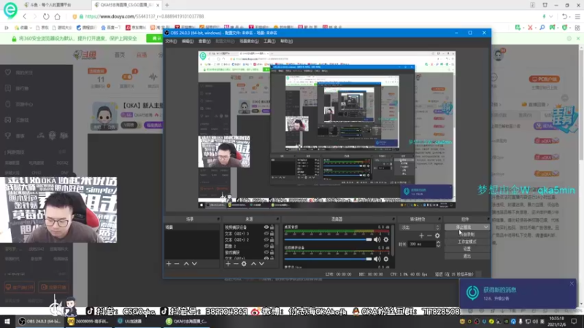Toggle visibility of 文本 (GDI+) 3 source
The image size is (584, 328).
point(266,233)
